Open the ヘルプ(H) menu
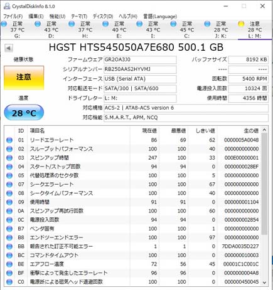This screenshot has height=290, width=273. click(128, 16)
